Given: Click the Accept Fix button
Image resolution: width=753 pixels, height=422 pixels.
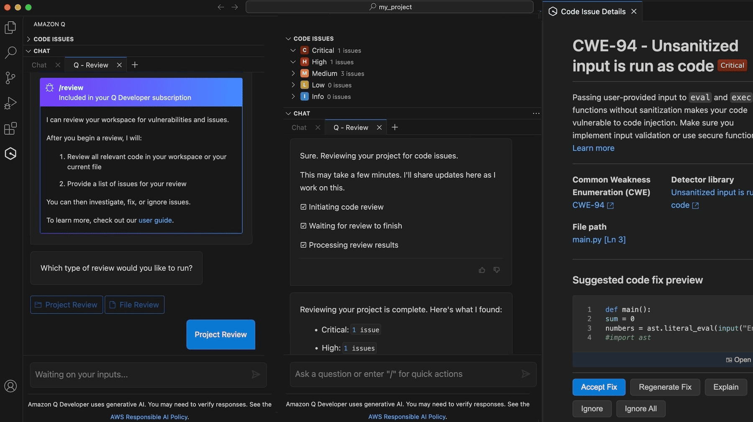Looking at the screenshot, I should 598,387.
